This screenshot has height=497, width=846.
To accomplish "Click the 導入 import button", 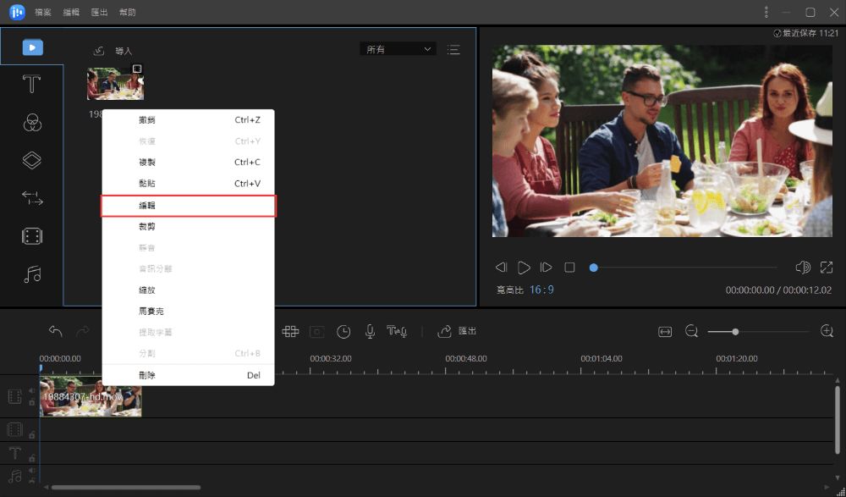I will (113, 51).
